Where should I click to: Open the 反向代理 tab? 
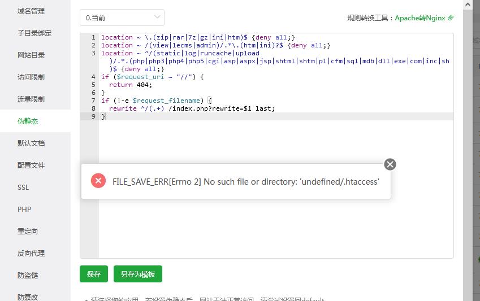click(31, 253)
